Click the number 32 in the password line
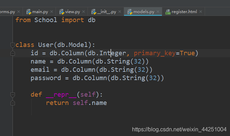The image size is (230, 136). (x=153, y=78)
